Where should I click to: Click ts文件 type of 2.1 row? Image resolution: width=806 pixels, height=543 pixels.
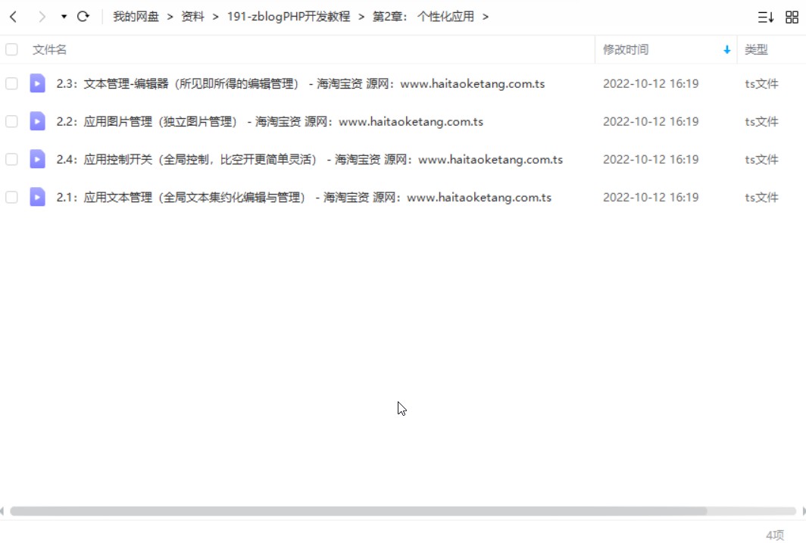(x=761, y=198)
